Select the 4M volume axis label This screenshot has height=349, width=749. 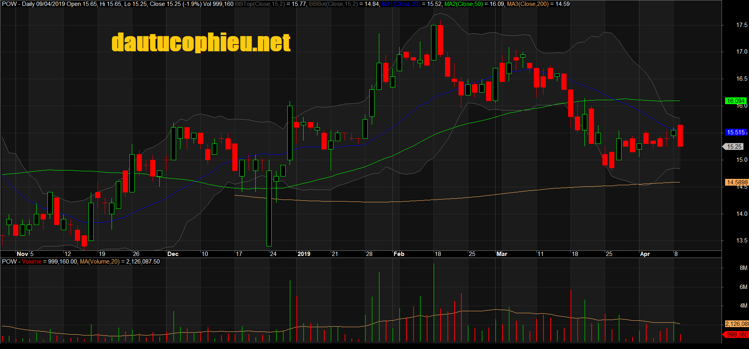coord(743,306)
